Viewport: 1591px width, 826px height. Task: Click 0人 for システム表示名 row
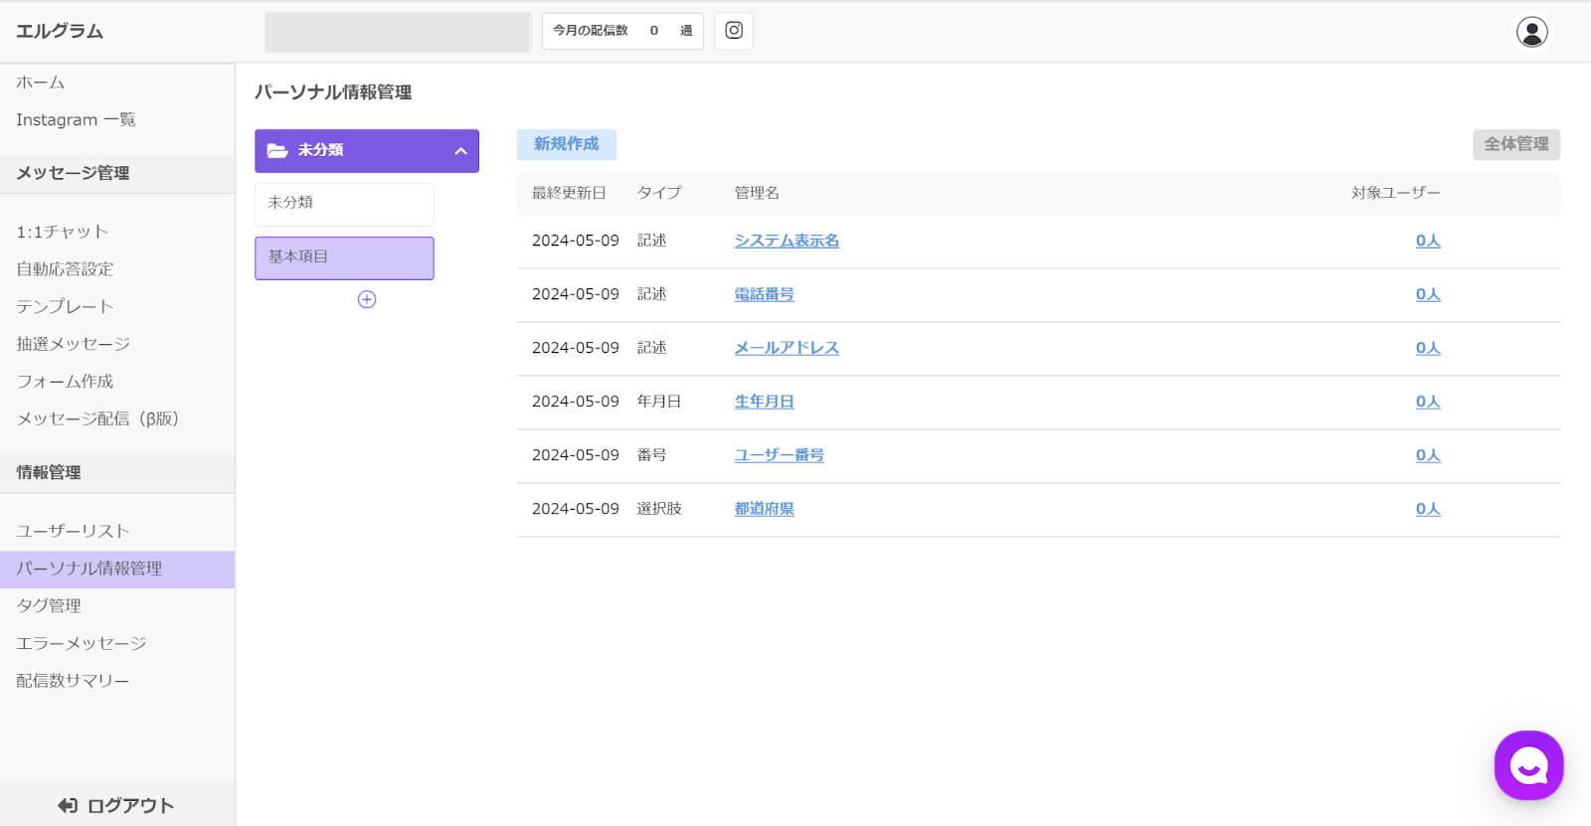click(1428, 241)
